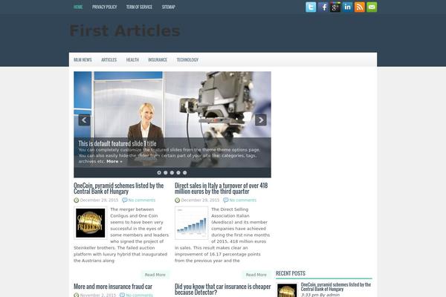Open the Home menu item

78,7
